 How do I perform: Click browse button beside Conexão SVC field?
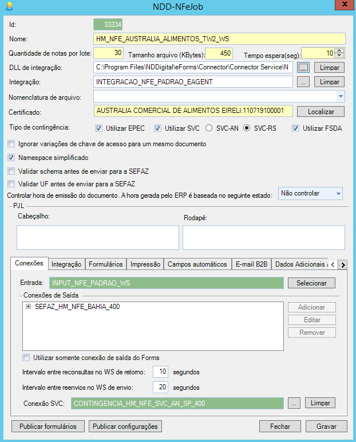pyautogui.click(x=293, y=403)
